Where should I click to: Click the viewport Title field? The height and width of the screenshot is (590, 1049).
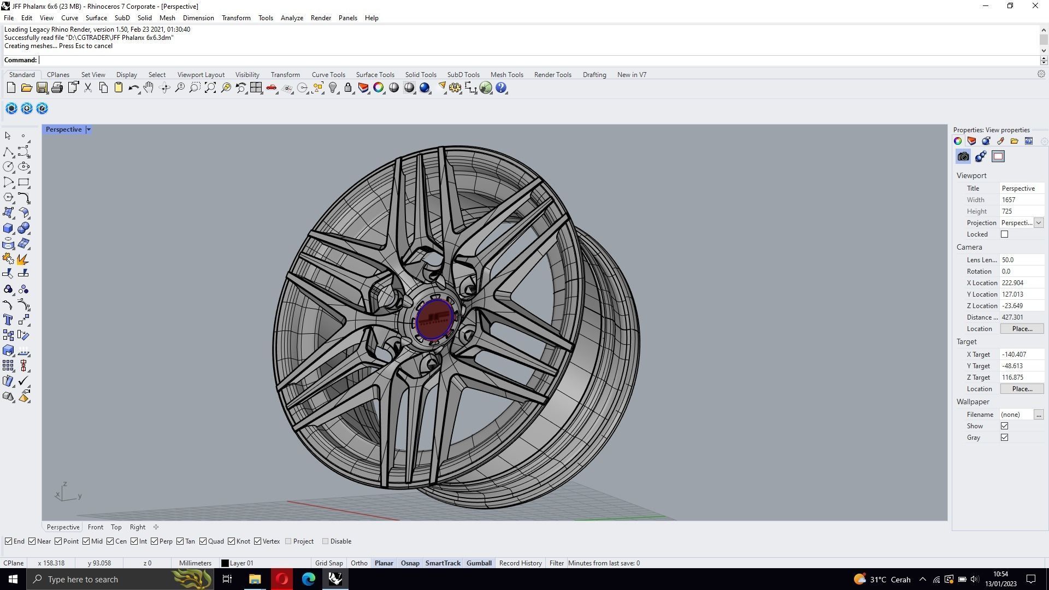[1022, 188]
